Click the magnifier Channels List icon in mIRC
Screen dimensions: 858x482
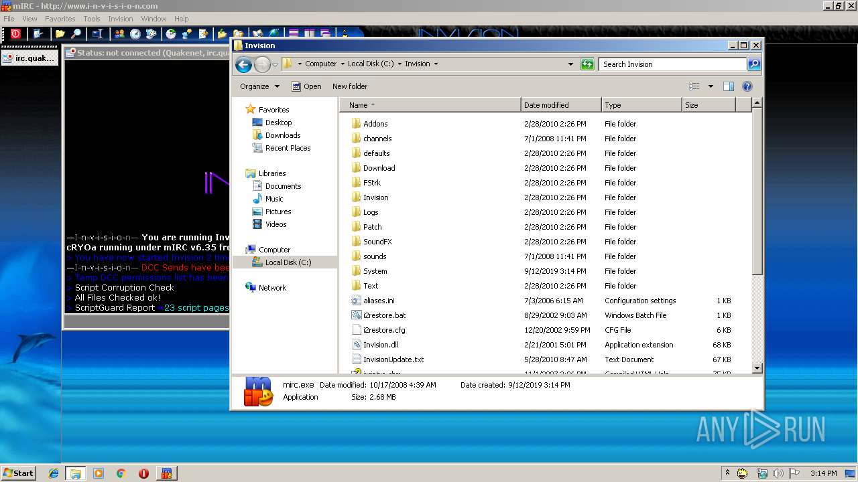[76, 33]
